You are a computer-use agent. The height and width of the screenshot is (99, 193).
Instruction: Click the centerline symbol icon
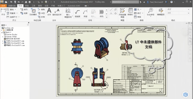(111, 9)
